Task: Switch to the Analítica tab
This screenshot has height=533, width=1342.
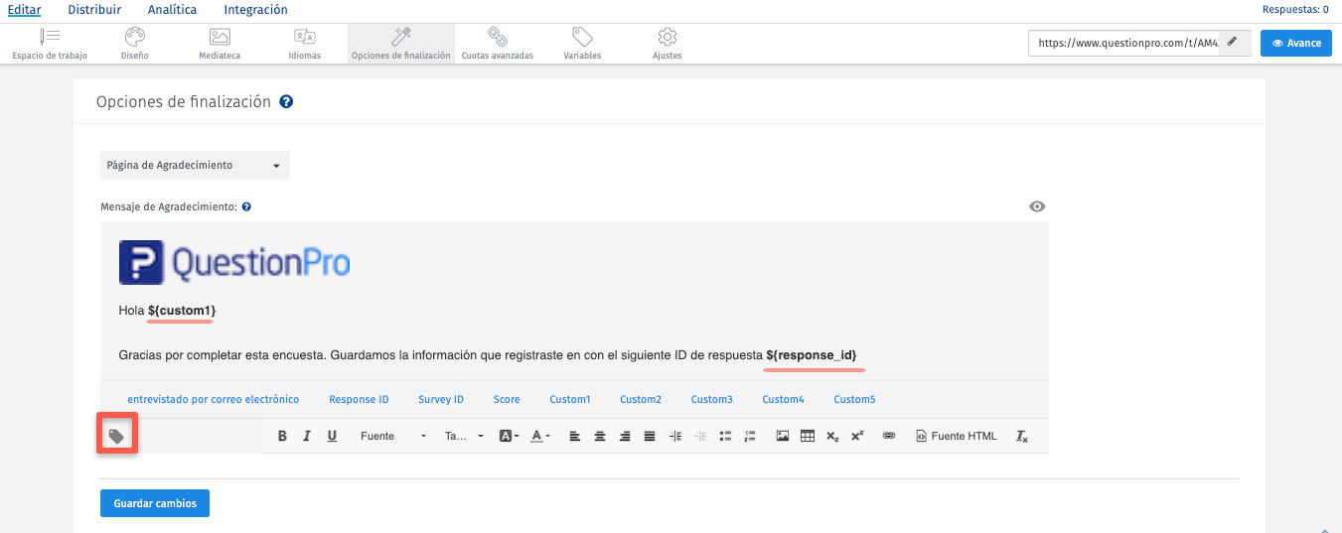Action: tap(172, 10)
